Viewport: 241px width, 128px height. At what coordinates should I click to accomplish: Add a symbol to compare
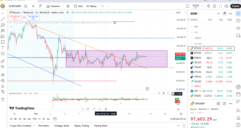click(26, 6)
